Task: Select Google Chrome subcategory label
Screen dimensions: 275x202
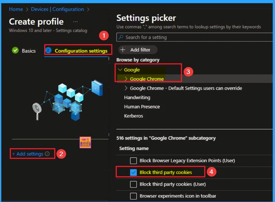Action: (147, 79)
